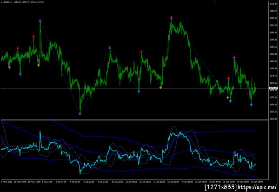Image resolution: width=279 pixels, height=192 pixels.
Task: Select magenta arrow on the late-May price spike
Action: [x=40, y=20]
